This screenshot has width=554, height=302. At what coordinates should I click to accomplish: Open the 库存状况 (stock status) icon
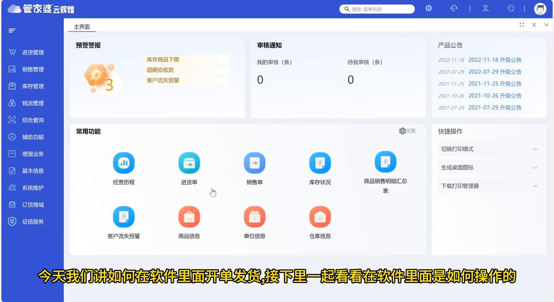(320, 163)
